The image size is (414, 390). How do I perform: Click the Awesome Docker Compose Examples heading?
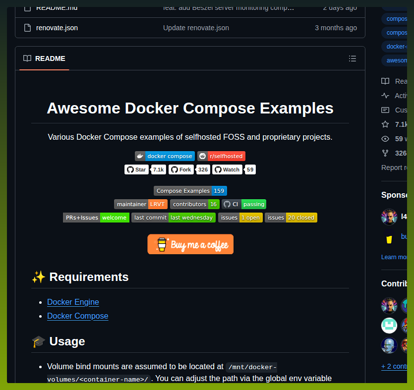(x=190, y=108)
